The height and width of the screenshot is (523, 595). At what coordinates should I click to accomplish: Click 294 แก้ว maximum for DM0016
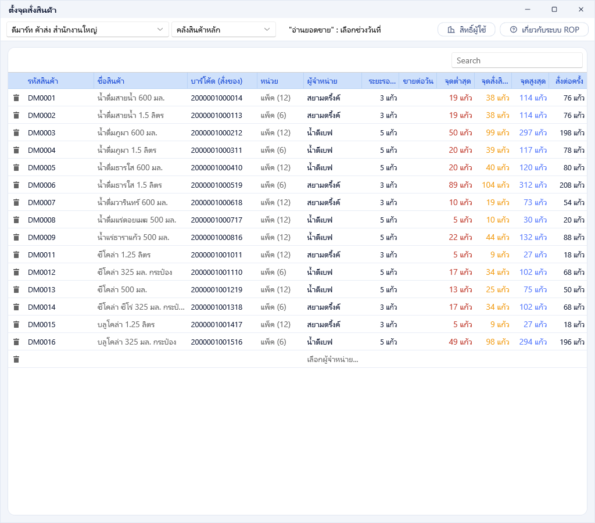[x=533, y=342]
